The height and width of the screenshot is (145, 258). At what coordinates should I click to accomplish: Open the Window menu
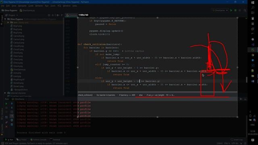tap(67, 6)
